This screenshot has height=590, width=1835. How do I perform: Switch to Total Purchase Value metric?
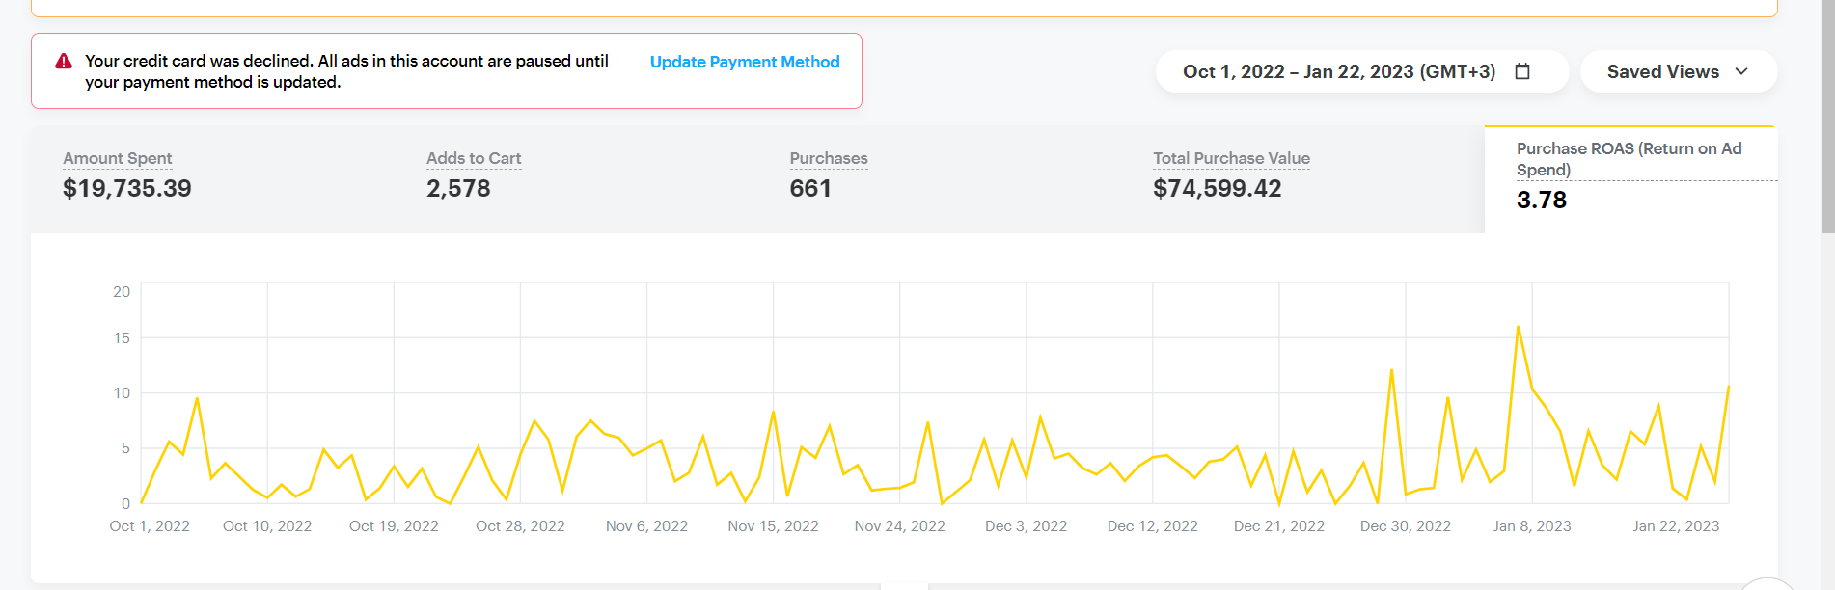[1231, 158]
